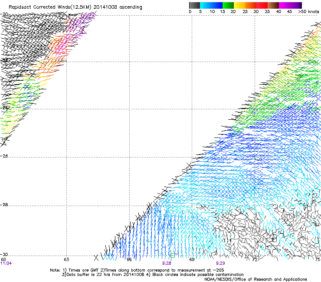Click the latitude label '-30'
Viewport: 321px width, 282px height.
4,255
